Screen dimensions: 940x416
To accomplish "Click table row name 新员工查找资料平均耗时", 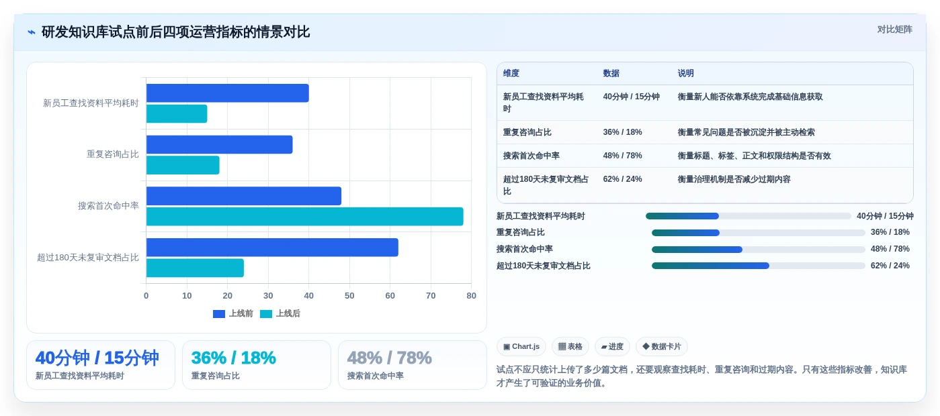I will [544, 103].
